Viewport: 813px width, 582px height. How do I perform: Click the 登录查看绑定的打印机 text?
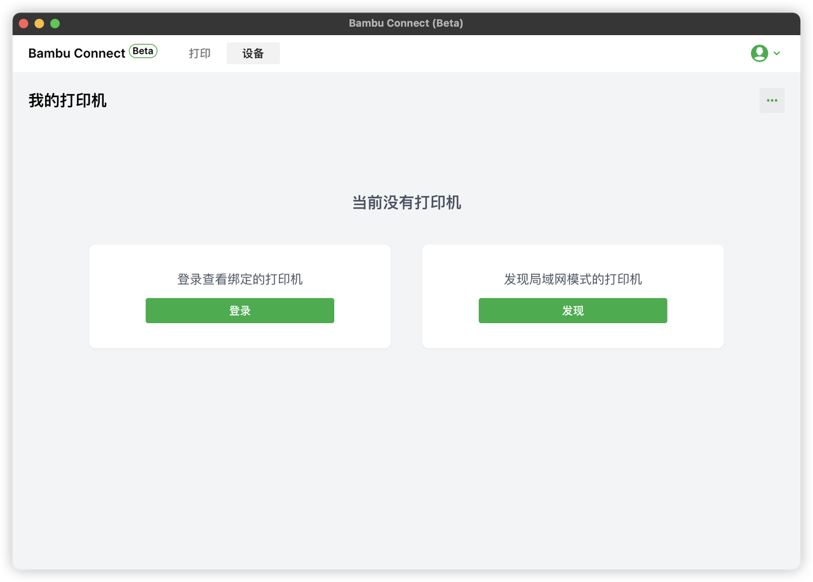coord(239,279)
